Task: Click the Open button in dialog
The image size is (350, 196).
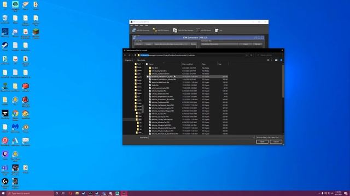Action: (262, 142)
